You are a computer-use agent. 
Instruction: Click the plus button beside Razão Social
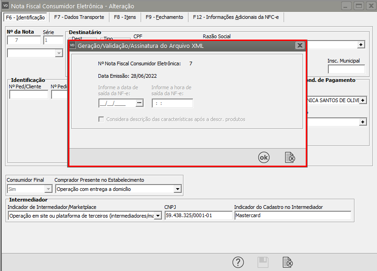click(361, 45)
